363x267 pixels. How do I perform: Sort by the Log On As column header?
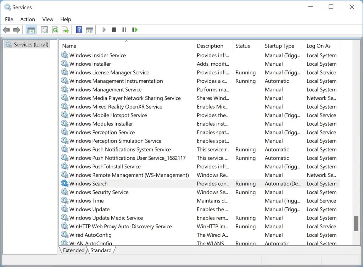[x=322, y=46]
